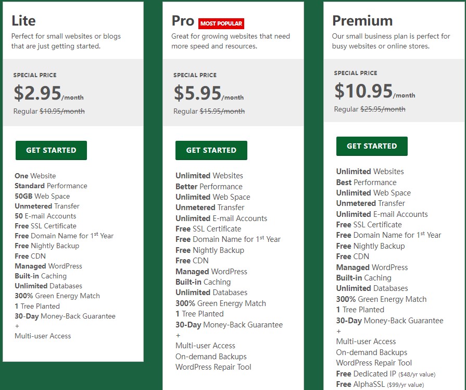Select the Premium plan heading
Screen dimensions: 466x390
pyautogui.click(x=362, y=21)
